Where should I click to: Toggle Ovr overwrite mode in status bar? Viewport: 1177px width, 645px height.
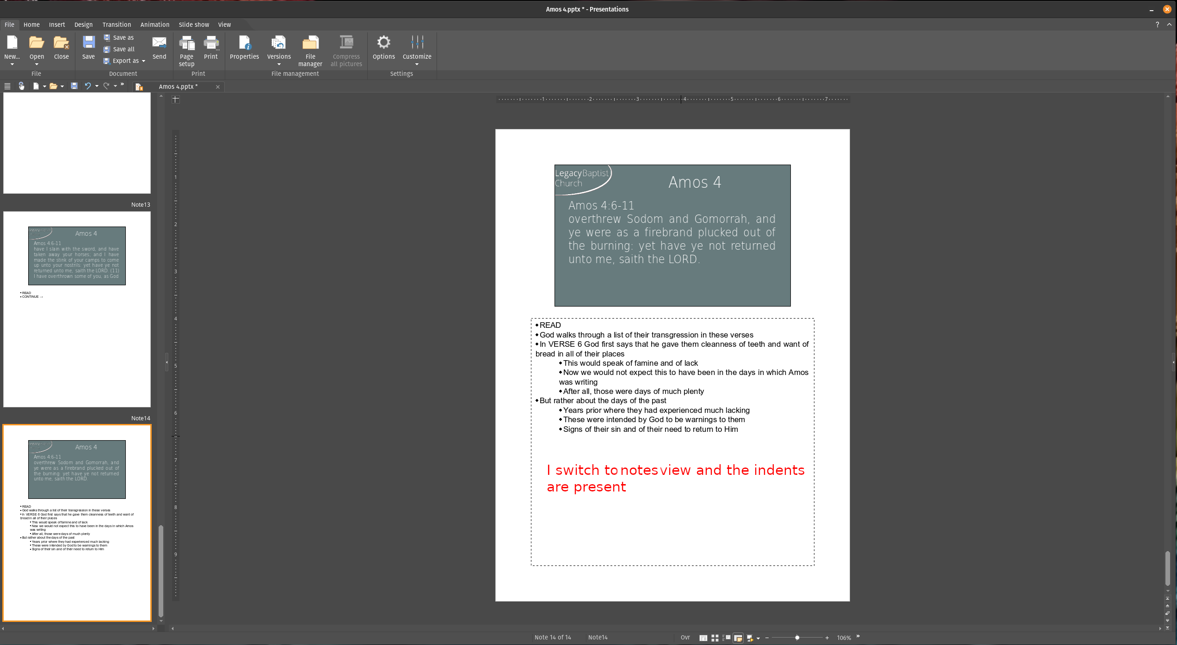click(685, 638)
